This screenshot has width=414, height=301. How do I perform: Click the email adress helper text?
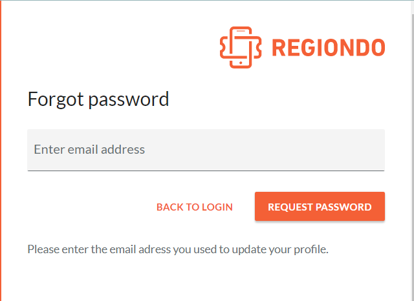pos(178,249)
